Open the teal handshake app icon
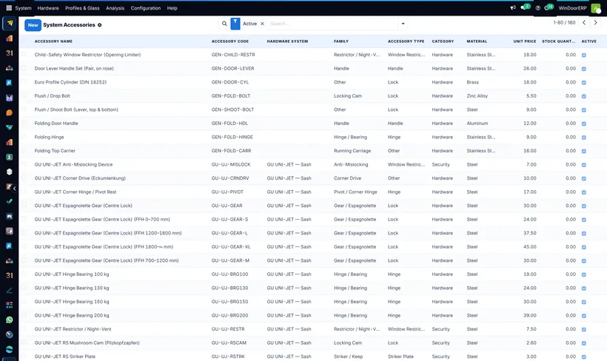The image size is (607, 361). 10,127
